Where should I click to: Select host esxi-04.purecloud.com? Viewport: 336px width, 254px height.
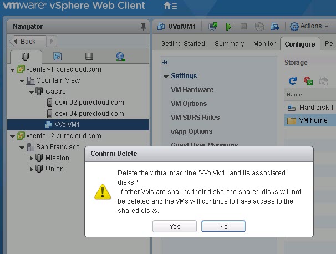(89, 114)
